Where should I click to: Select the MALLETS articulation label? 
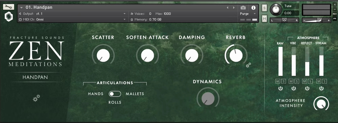coord(135,94)
